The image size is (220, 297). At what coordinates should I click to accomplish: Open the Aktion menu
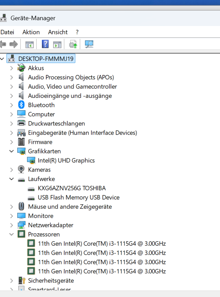tap(31, 32)
